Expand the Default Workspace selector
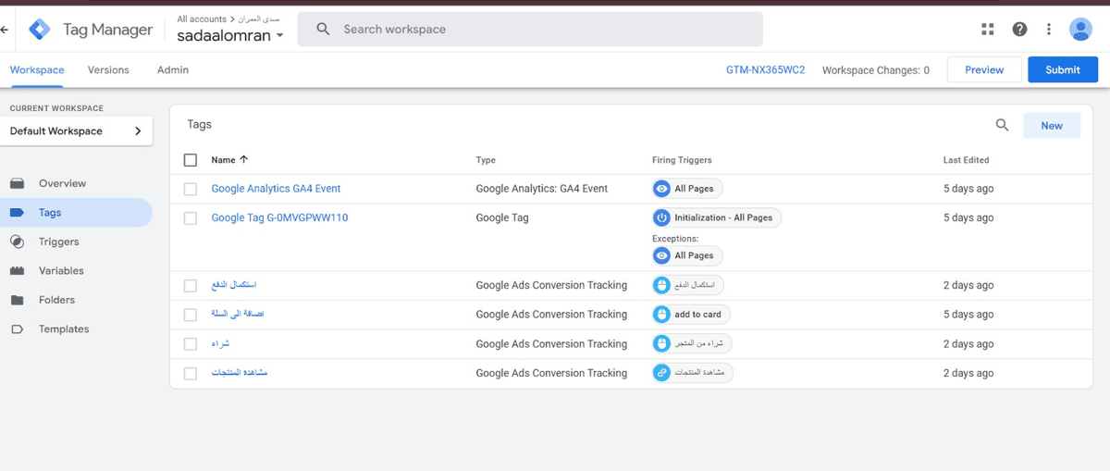The image size is (1110, 471). pos(76,131)
